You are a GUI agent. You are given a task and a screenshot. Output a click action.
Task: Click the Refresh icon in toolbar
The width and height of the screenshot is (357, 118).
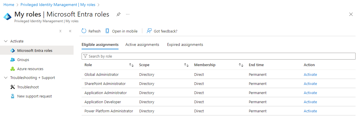point(84,31)
